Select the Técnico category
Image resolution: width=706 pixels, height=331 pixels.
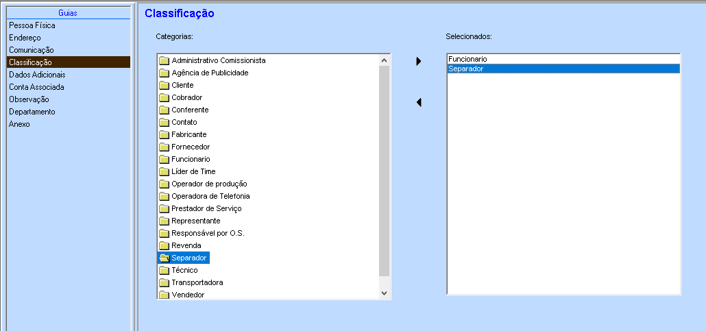(x=184, y=270)
